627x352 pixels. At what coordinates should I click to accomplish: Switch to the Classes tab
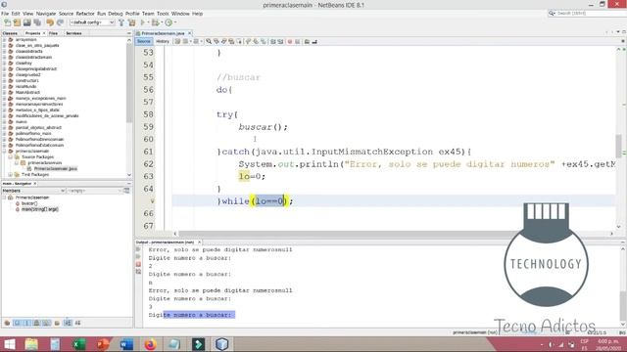coord(10,33)
